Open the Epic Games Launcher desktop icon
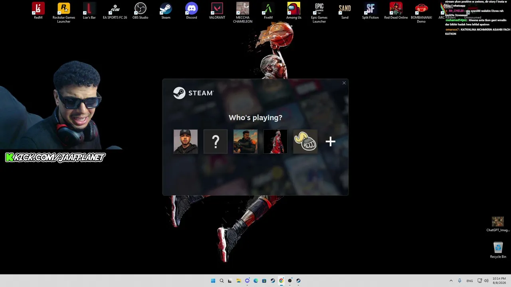The width and height of the screenshot is (511, 287). 319,13
